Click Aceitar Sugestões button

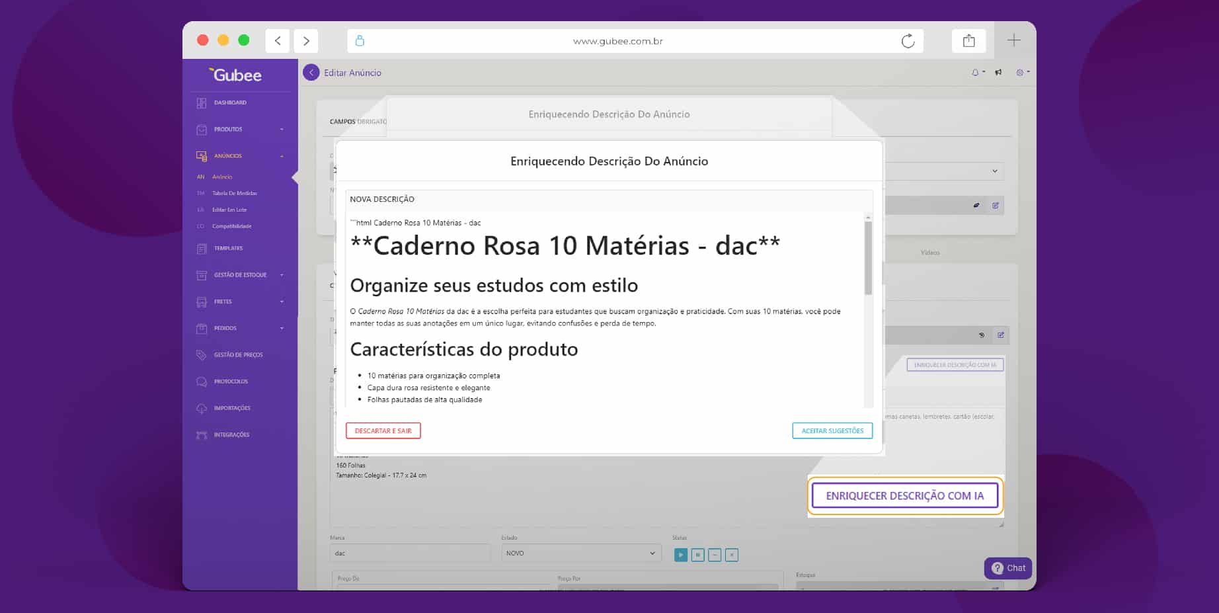(x=832, y=431)
